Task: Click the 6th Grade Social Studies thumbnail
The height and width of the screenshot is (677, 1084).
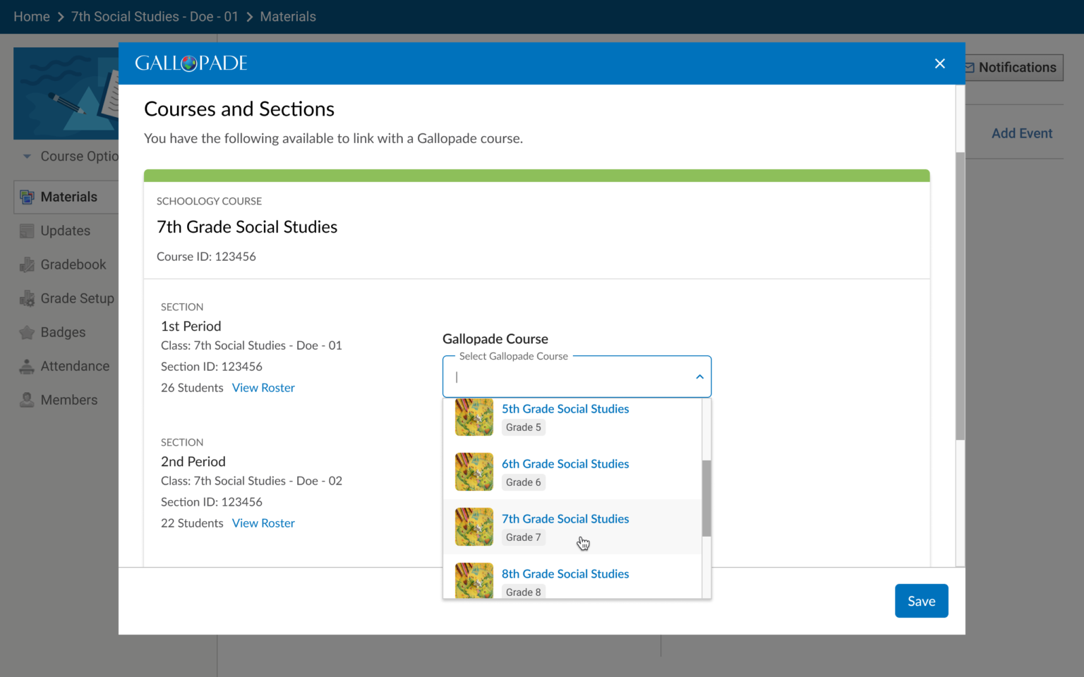Action: tap(474, 472)
